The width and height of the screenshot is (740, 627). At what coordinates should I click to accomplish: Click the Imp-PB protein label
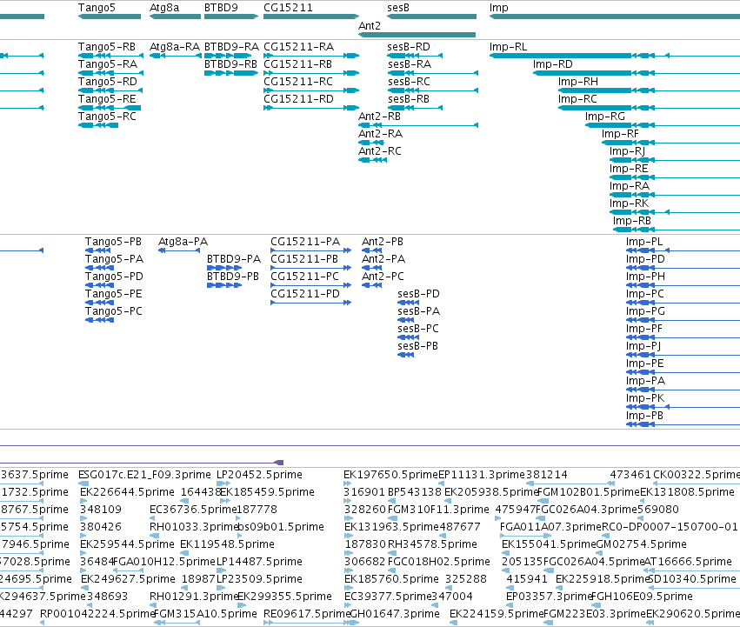[x=644, y=416]
